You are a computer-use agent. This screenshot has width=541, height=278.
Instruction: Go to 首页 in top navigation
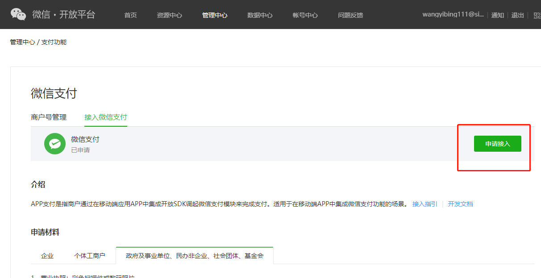point(130,15)
